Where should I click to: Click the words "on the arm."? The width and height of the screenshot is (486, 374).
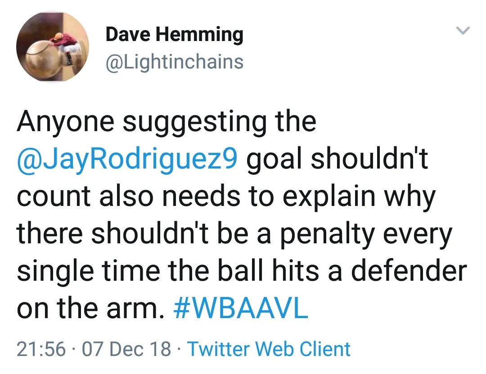91,309
